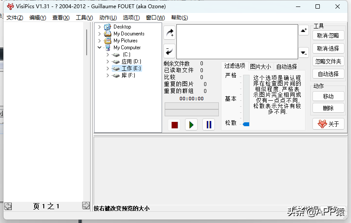Click the filter strictness slider handle
This screenshot has width=351, height=223.
[246, 124]
